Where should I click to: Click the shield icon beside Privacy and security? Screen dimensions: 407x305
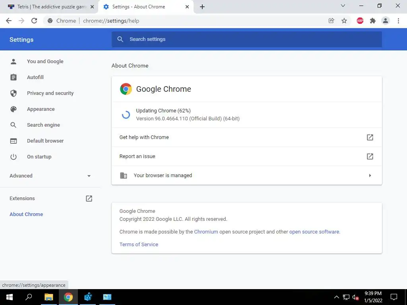tap(14, 93)
